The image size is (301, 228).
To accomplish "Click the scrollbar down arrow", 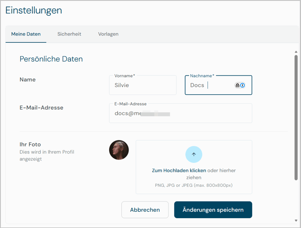I will click(x=296, y=220).
